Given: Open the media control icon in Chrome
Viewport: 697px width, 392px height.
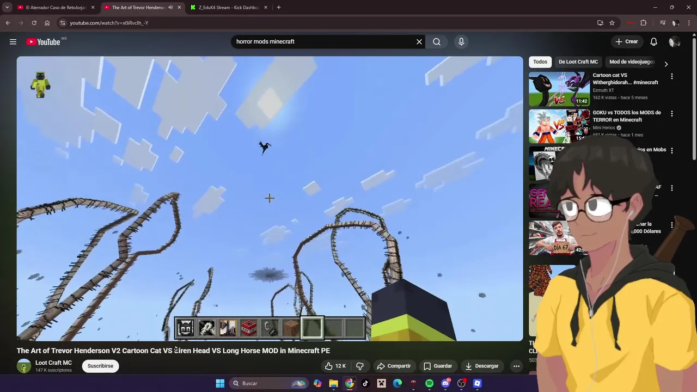Looking at the screenshot, I should (x=663, y=23).
